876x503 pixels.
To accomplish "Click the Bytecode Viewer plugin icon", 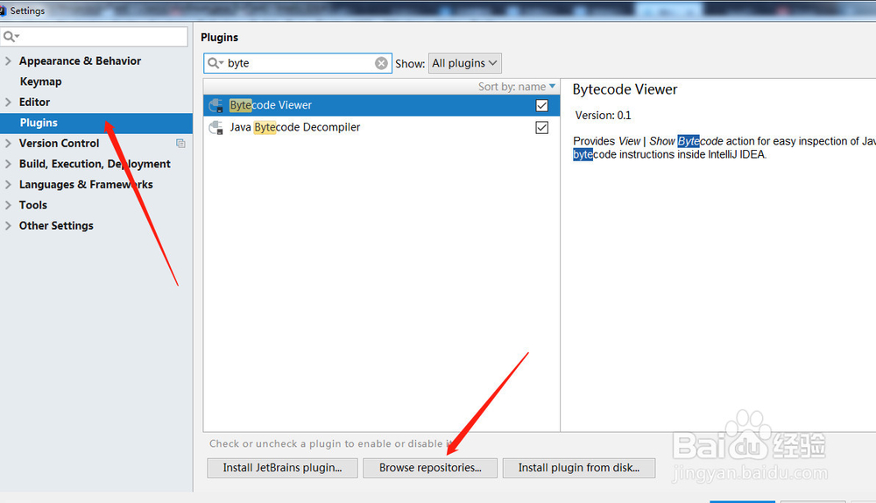I will (x=215, y=106).
